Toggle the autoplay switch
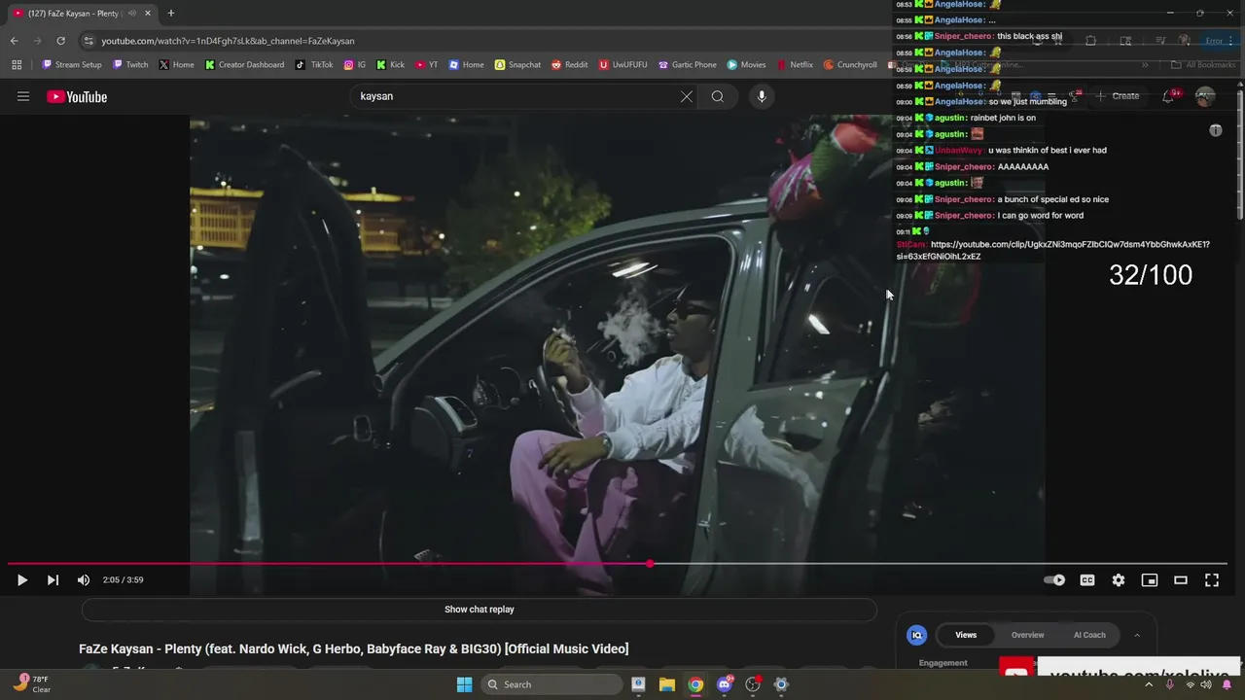 click(x=1054, y=580)
